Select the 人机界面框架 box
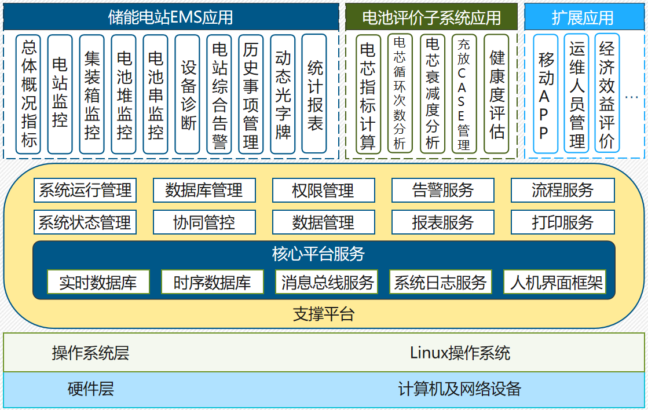The height and width of the screenshot is (410, 648). 555,282
